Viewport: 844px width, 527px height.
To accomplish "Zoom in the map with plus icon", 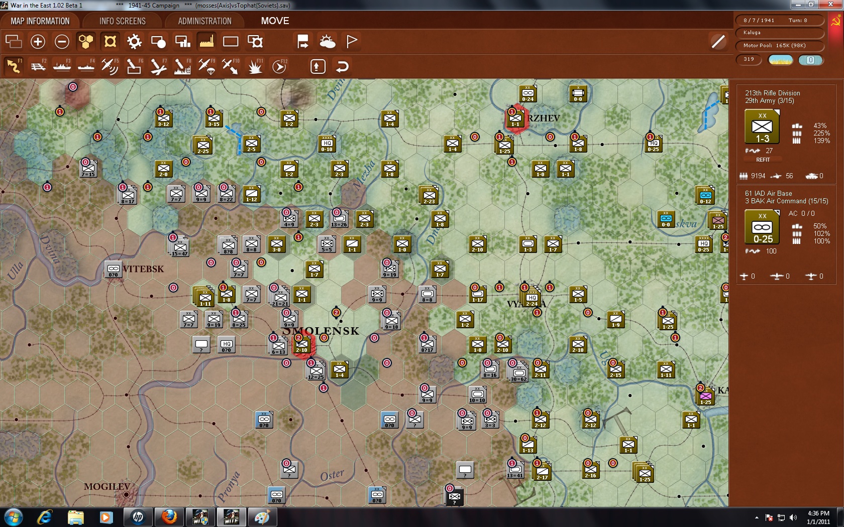I will pyautogui.click(x=38, y=41).
